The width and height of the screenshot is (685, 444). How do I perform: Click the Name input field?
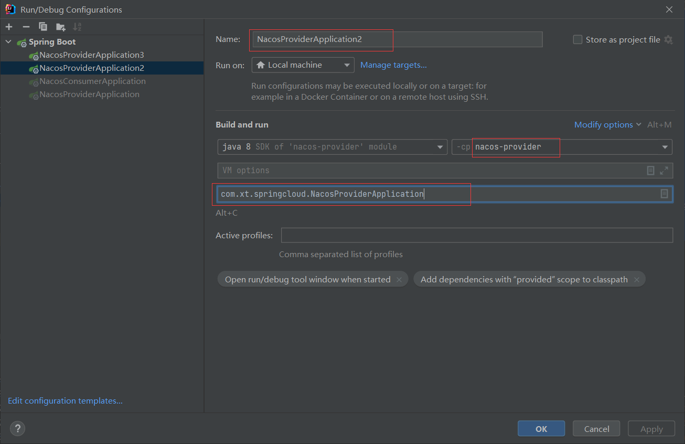397,39
